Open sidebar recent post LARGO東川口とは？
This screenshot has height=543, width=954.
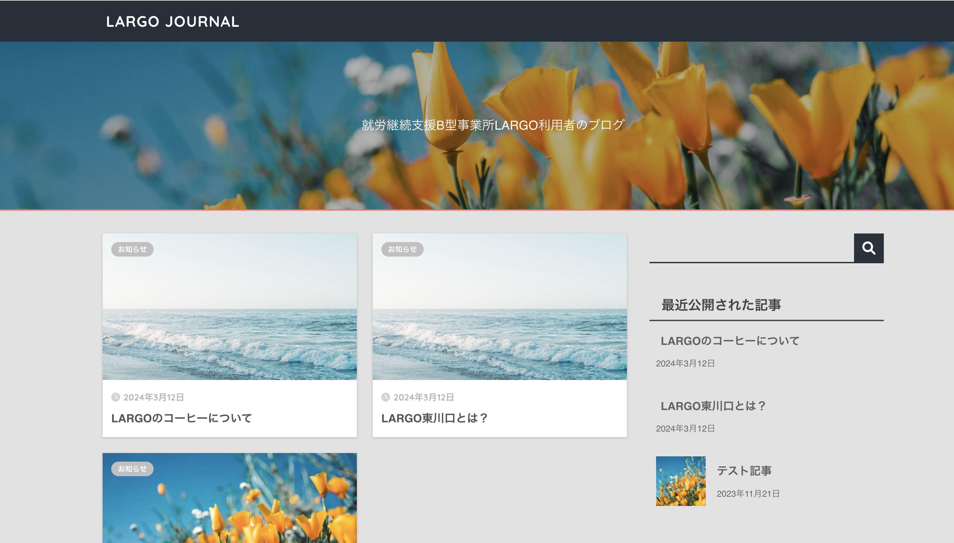coord(714,406)
